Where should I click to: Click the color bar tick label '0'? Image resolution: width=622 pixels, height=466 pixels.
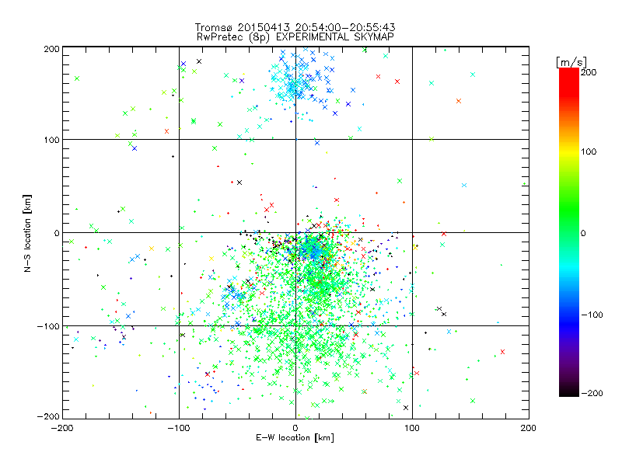583,233
